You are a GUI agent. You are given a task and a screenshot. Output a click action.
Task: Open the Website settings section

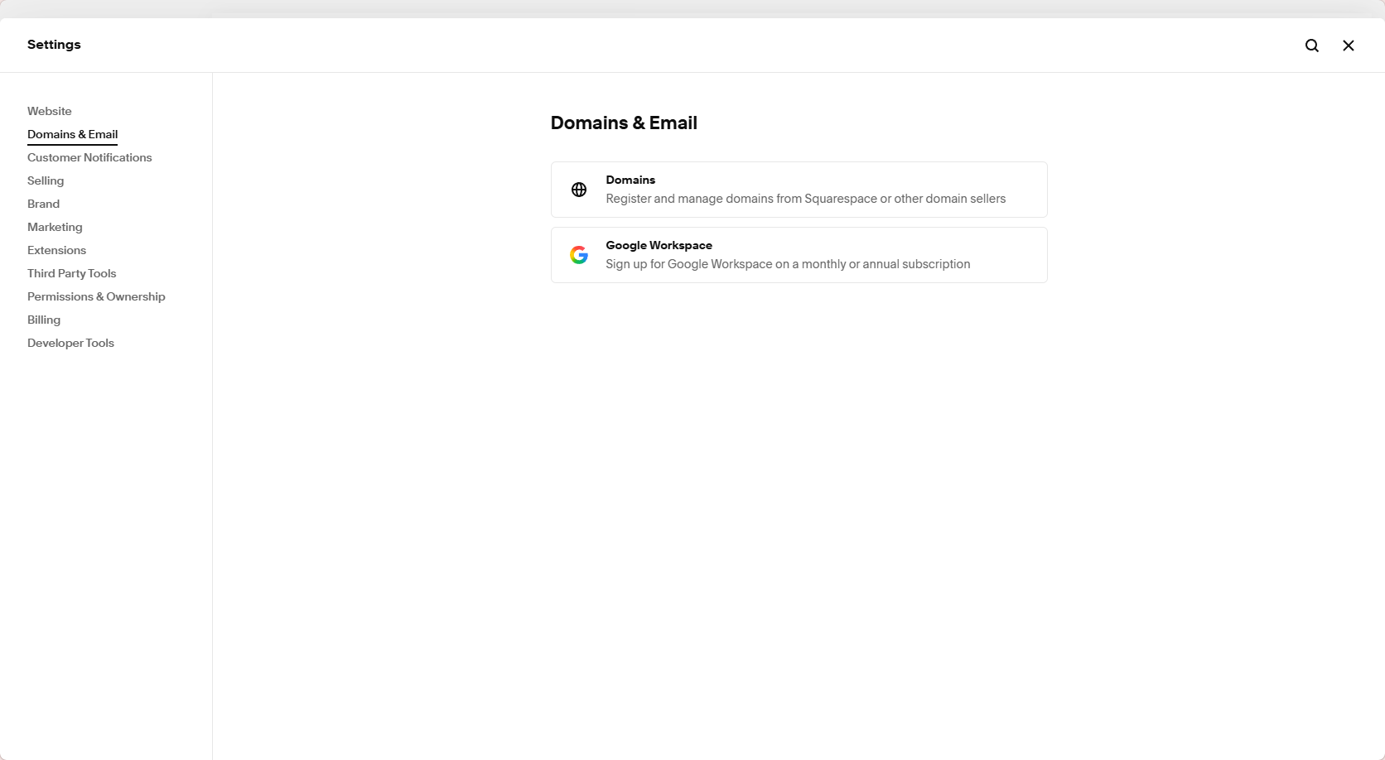tap(50, 111)
